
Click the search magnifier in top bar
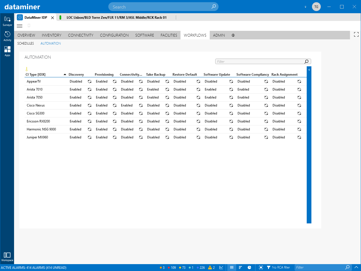coord(214,7)
